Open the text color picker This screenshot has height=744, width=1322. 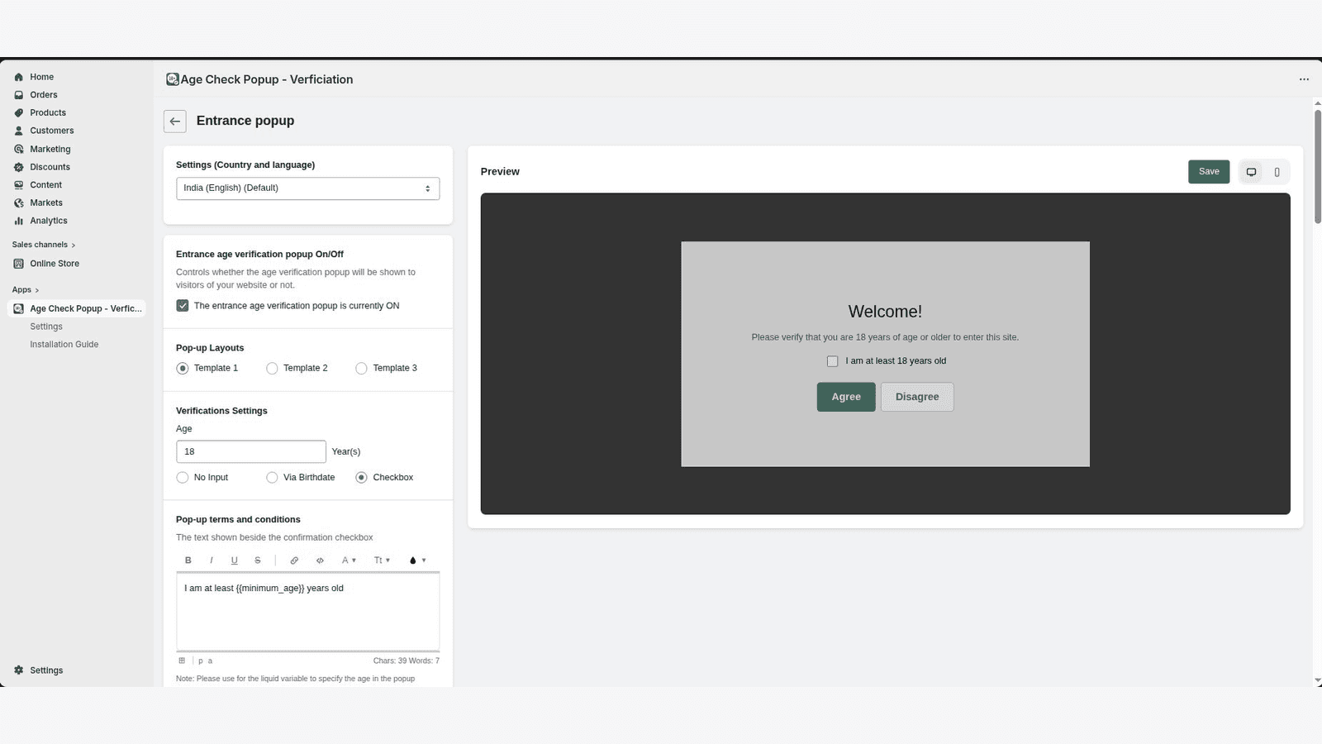(x=413, y=560)
